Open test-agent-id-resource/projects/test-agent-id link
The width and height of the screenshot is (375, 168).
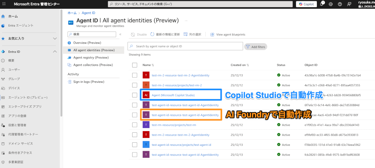point(181,145)
